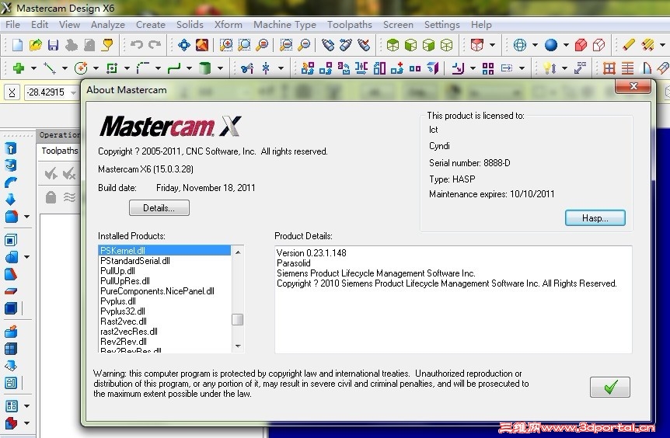This screenshot has width=670, height=438.
Task: Select the blue shaded sphere icon
Action: point(551,45)
